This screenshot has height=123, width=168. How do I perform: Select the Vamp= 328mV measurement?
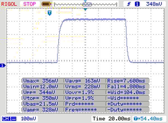click(x=41, y=110)
